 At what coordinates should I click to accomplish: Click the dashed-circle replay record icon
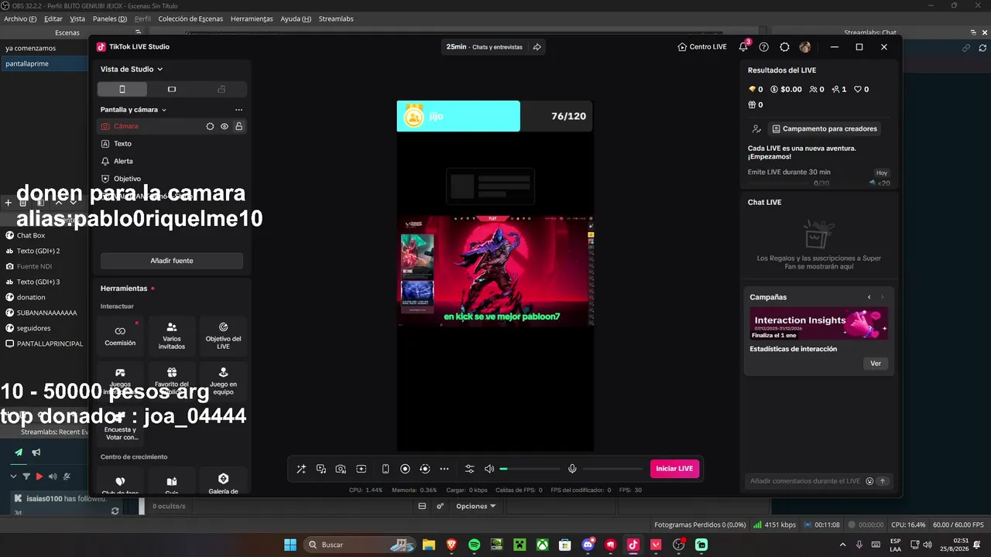(x=424, y=469)
